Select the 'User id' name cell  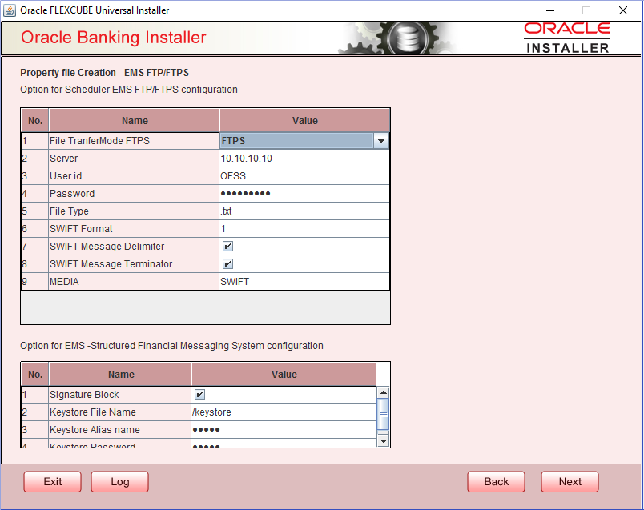tap(134, 176)
